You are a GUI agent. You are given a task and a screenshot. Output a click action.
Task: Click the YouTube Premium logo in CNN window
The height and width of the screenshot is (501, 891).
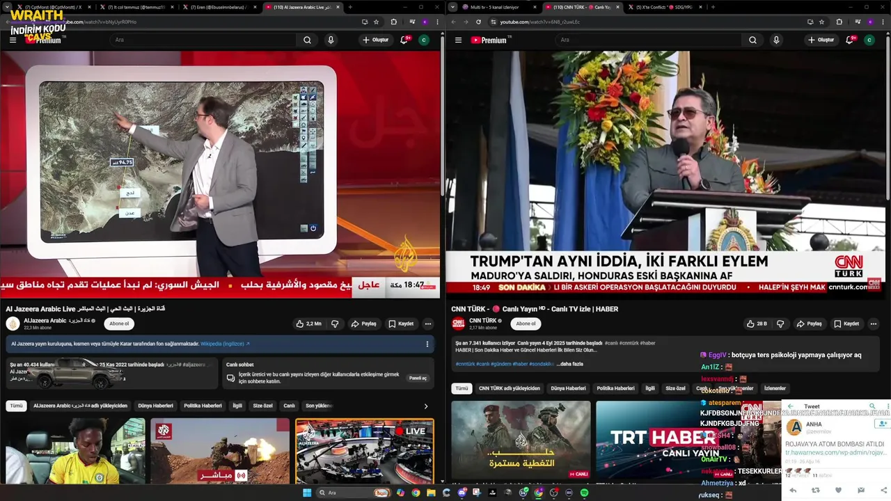tap(488, 40)
